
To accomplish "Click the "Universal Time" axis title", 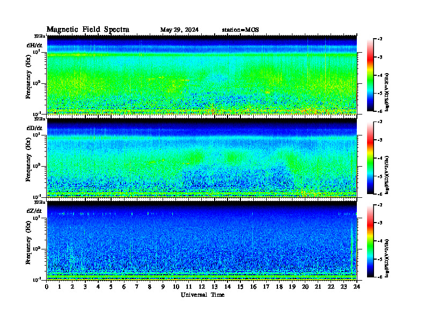I will [x=202, y=295].
